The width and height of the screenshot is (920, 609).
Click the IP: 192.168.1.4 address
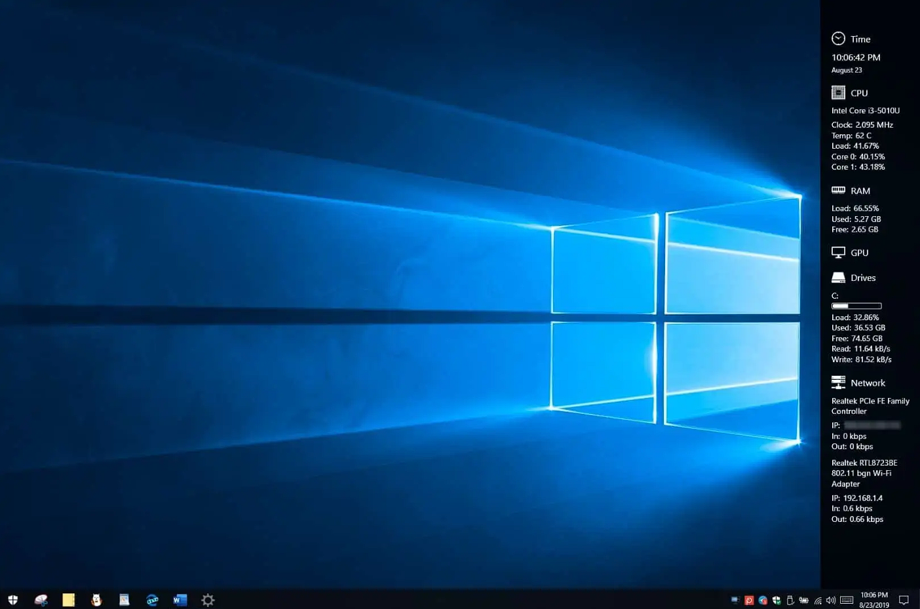pyautogui.click(x=857, y=498)
